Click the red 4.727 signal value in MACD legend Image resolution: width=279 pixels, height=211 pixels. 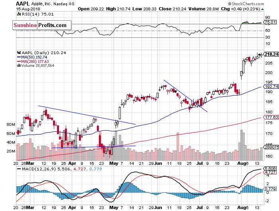[80, 169]
